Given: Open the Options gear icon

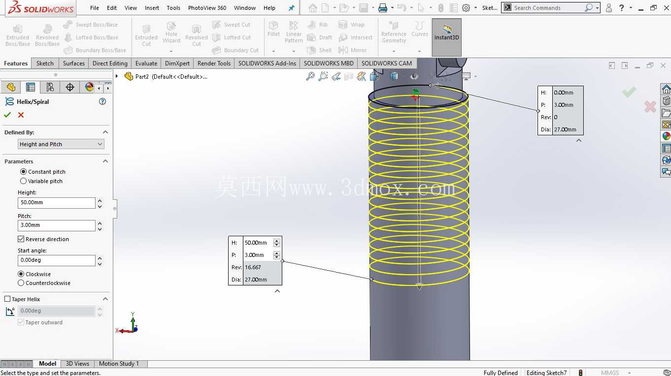Looking at the screenshot, I should (x=466, y=8).
